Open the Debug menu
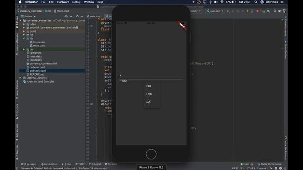The width and height of the screenshot is (303, 170). (x=77, y=2)
